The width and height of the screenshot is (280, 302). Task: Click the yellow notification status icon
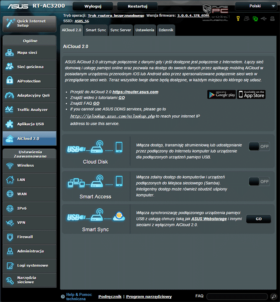pyautogui.click(x=238, y=18)
